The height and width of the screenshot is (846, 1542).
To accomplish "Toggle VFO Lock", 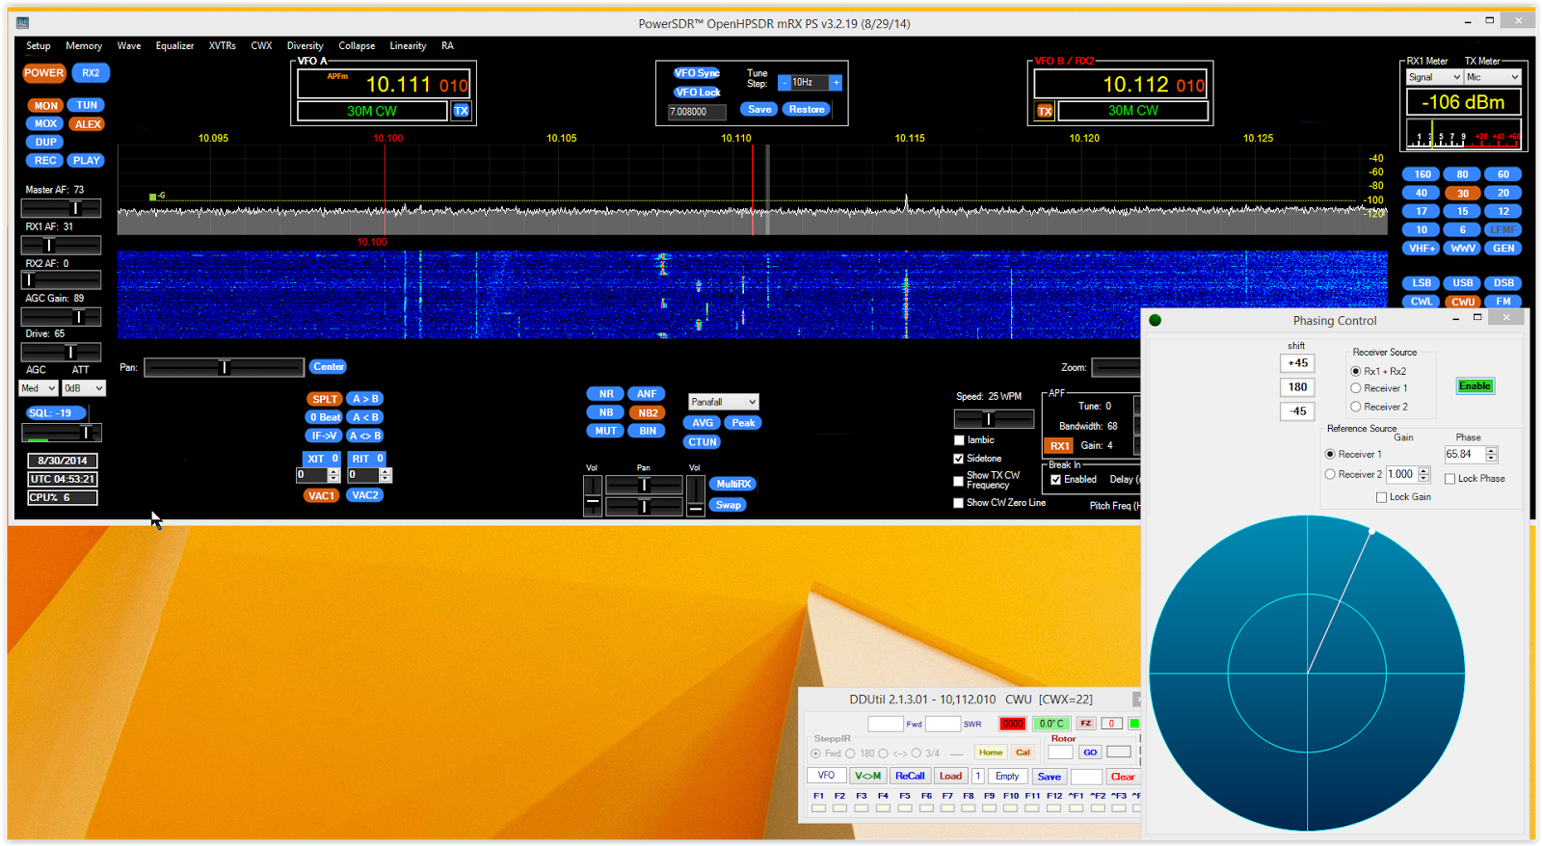I will tap(697, 93).
